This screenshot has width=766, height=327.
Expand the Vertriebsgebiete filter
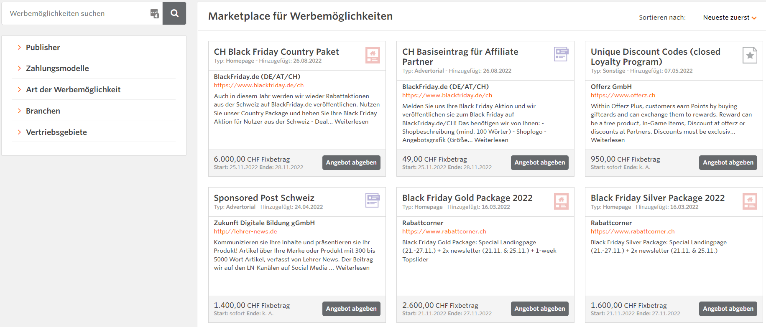coord(56,132)
